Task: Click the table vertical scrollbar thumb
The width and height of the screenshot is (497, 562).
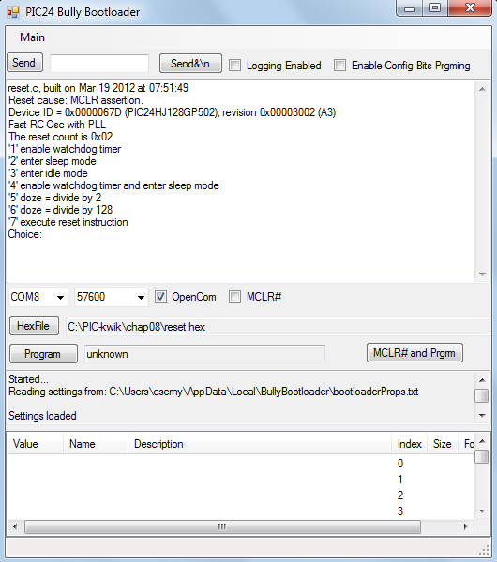Action: [x=482, y=457]
